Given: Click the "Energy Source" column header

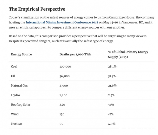Looking at the screenshot, I should coord(21,54).
